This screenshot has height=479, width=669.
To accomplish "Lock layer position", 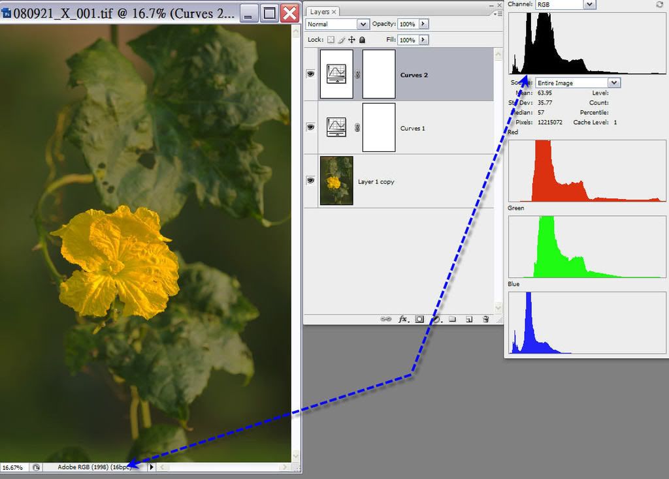I will pos(351,40).
